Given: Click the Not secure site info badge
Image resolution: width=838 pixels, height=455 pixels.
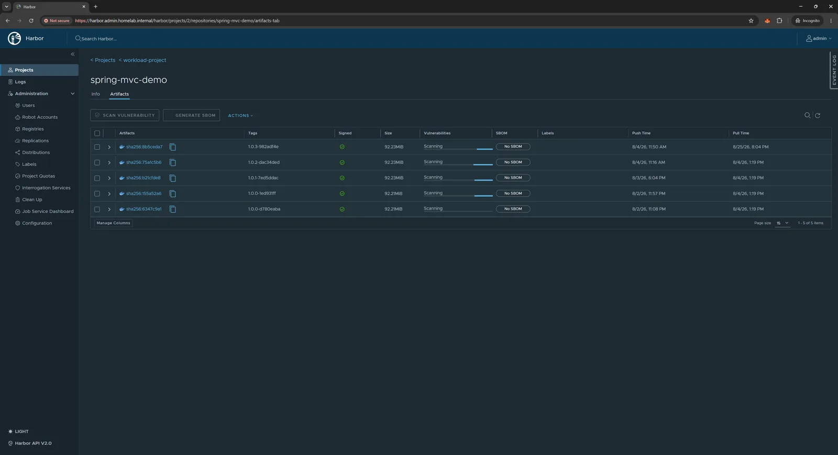Looking at the screenshot, I should [57, 21].
